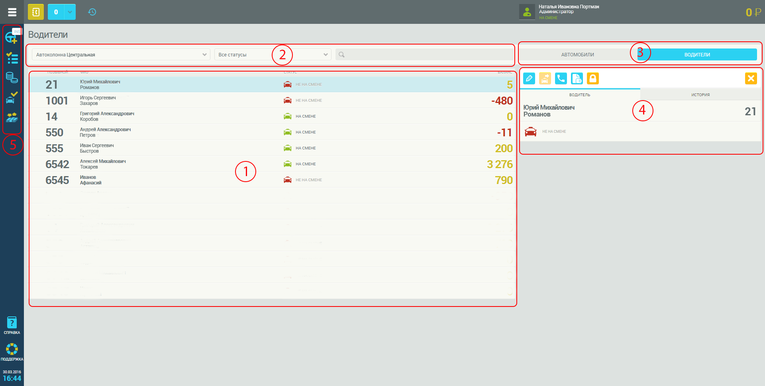Open the hamburger main menu

pyautogui.click(x=12, y=12)
